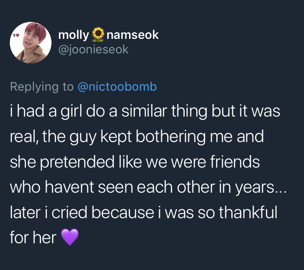Click the "Replying to" label
This screenshot has width=304, height=270.
42,87
